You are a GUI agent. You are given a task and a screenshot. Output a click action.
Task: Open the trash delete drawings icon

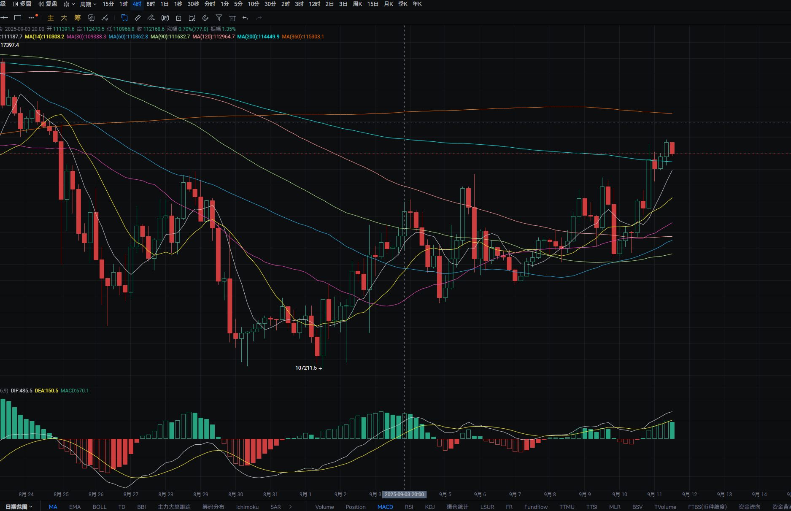click(x=232, y=18)
